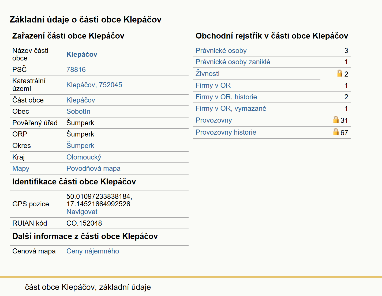Screen dimensions: 382x296
Task: Open the Provozovny link
Action: (214, 120)
